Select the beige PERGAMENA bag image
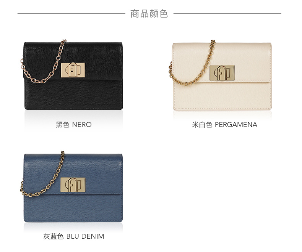This screenshot has width=302, height=252. [x=220, y=75]
